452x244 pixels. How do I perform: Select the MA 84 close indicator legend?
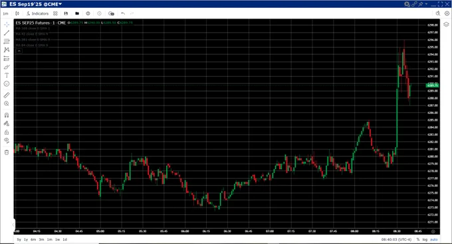[32, 45]
